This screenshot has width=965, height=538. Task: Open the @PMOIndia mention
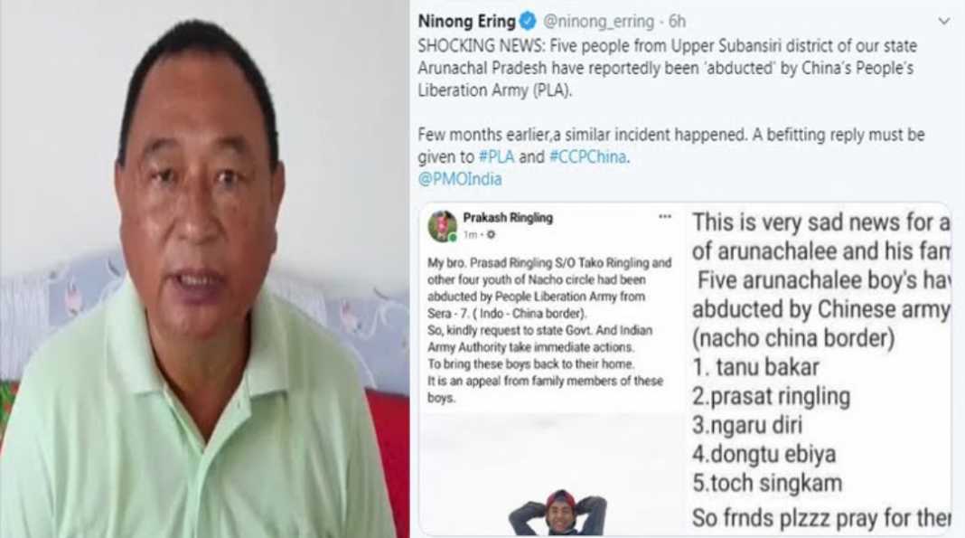[460, 179]
